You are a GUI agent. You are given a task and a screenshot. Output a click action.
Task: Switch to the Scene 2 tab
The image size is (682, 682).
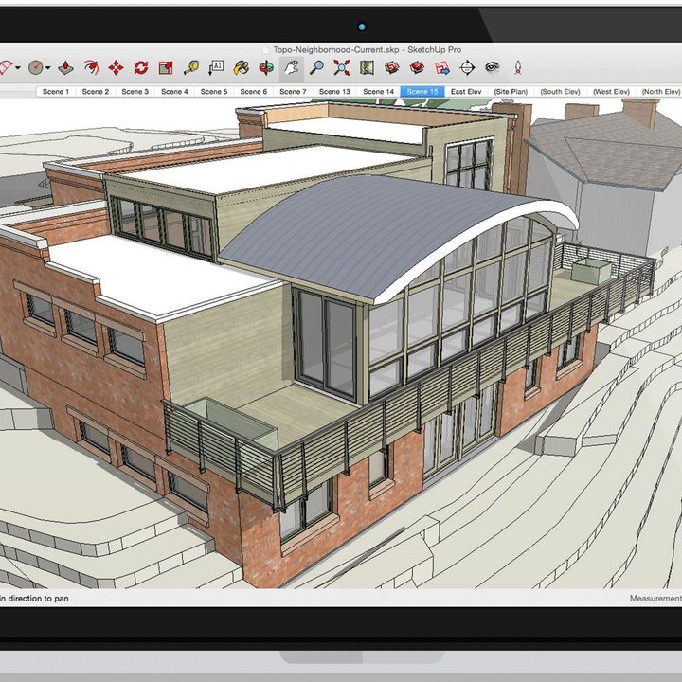tap(96, 91)
